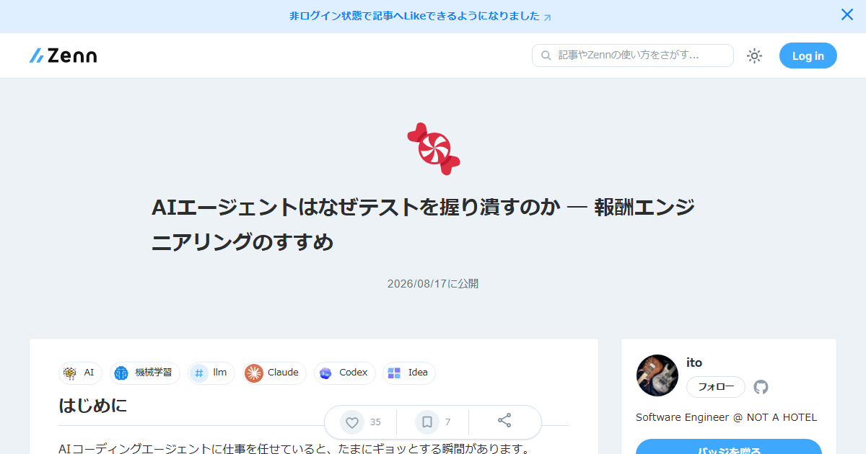866x454 pixels.
Task: Toggle light/dark theme sun icon
Action: pos(754,55)
